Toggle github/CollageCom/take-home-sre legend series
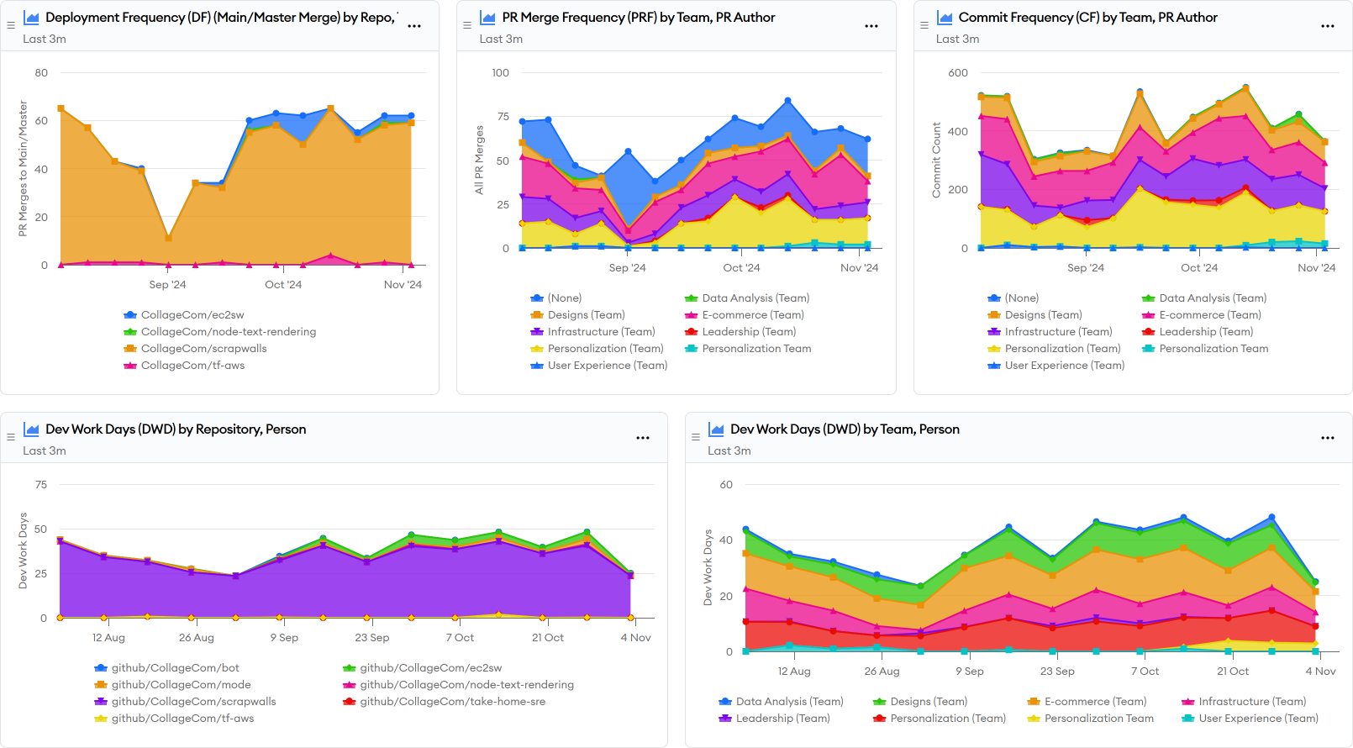 click(x=452, y=702)
